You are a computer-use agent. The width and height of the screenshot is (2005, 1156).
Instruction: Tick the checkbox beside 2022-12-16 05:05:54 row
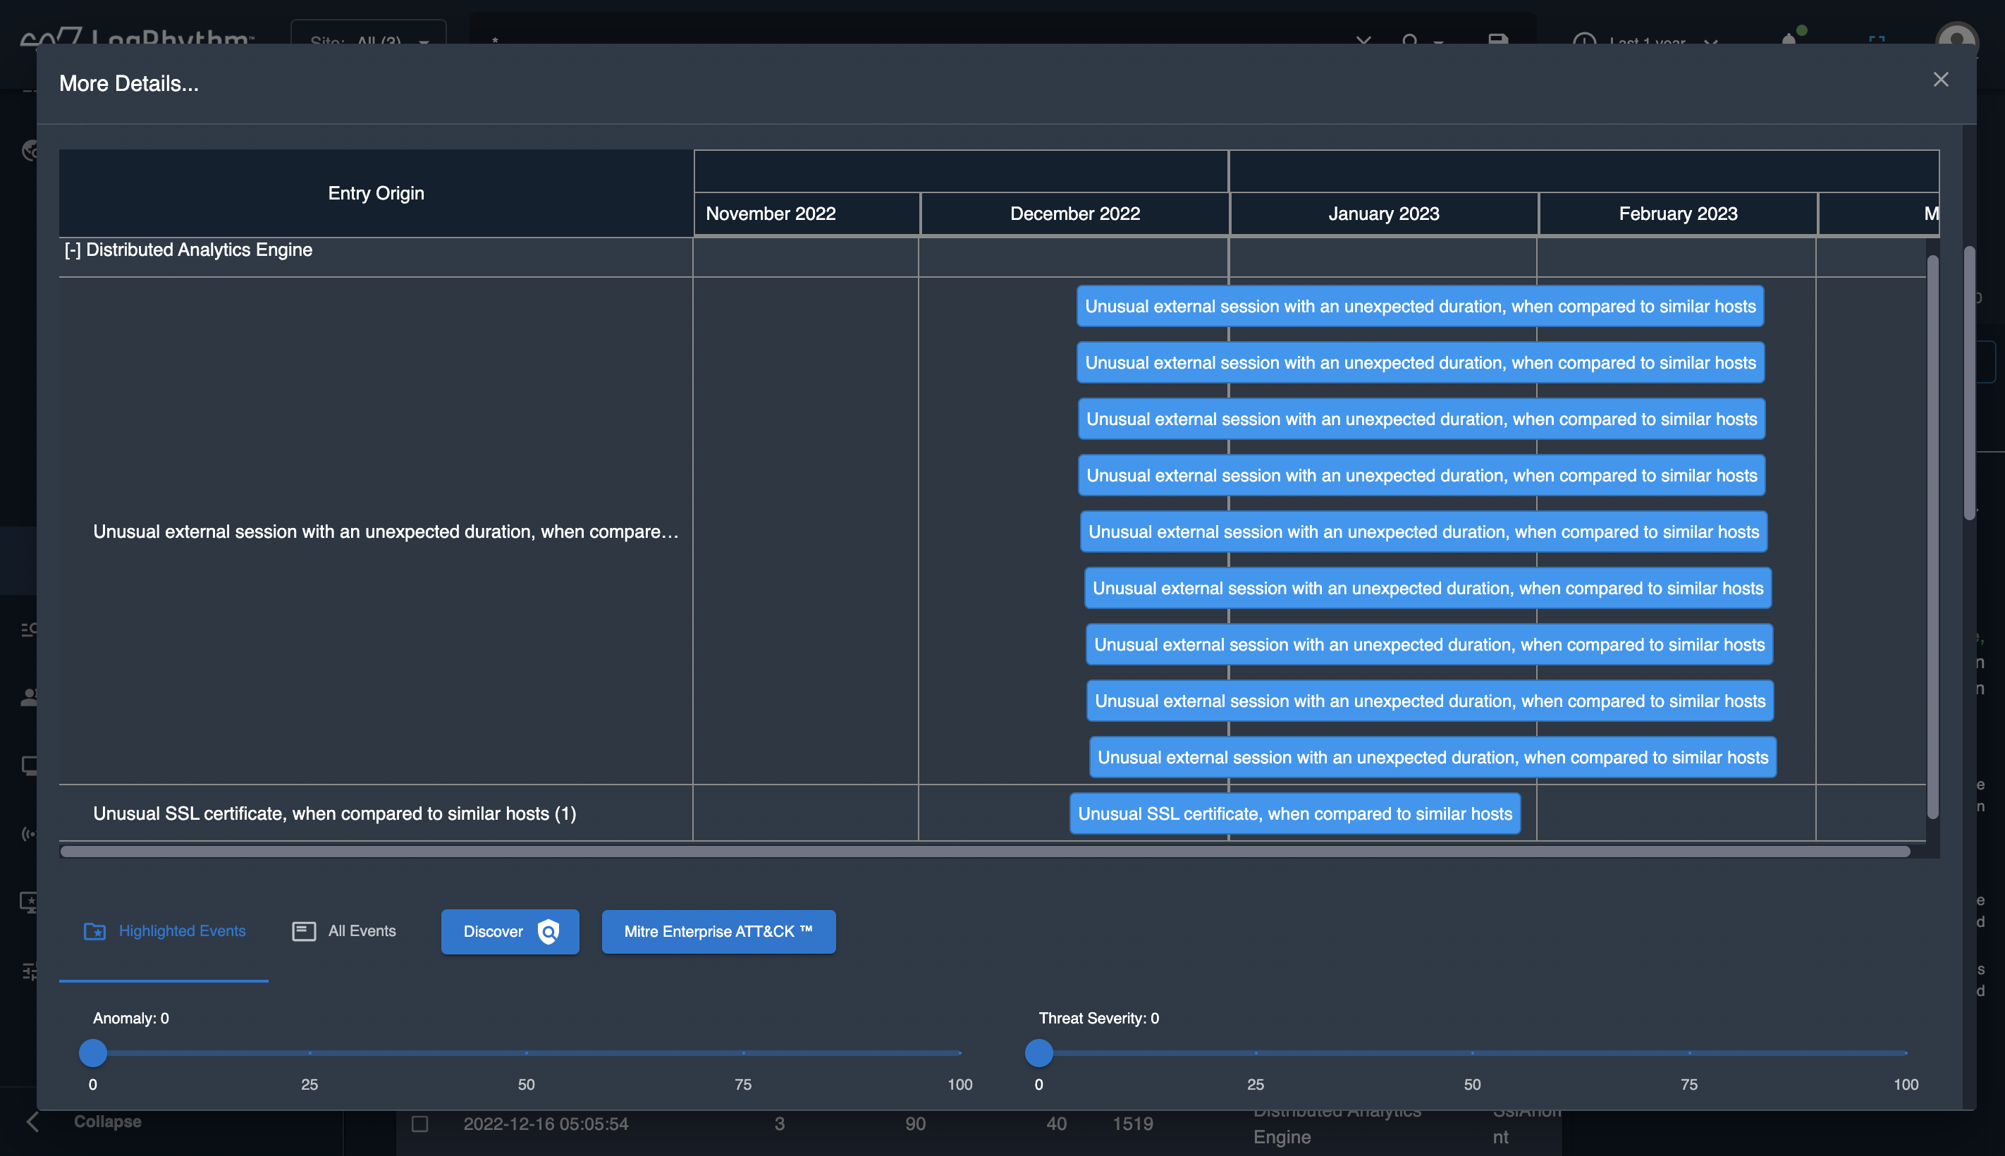[420, 1124]
